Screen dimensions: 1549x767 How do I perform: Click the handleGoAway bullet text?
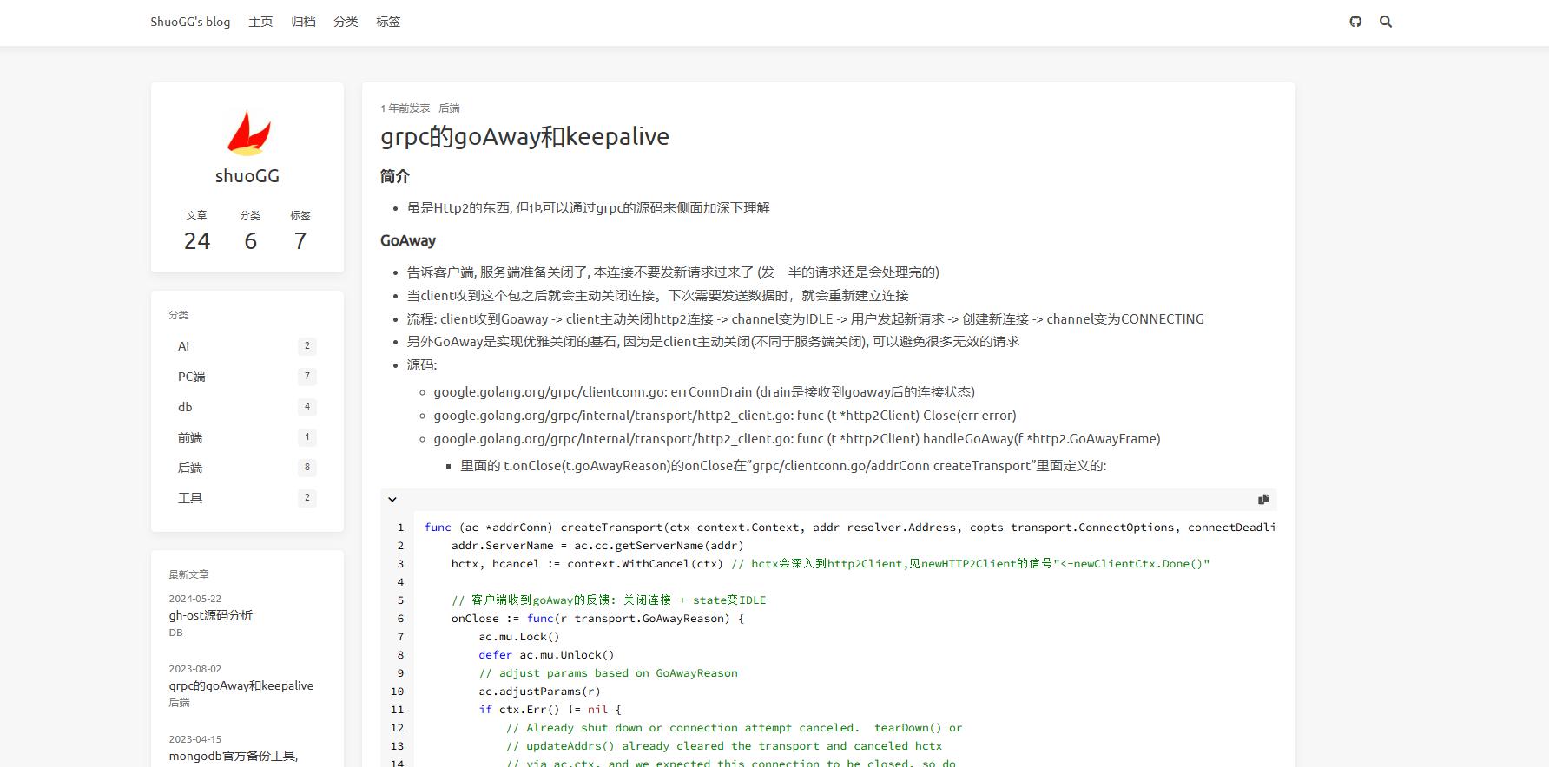797,439
